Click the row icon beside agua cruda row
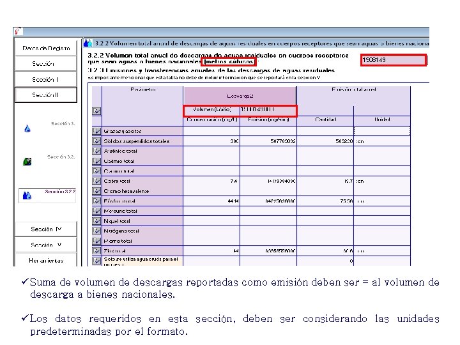The image size is (460, 345). [x=96, y=261]
